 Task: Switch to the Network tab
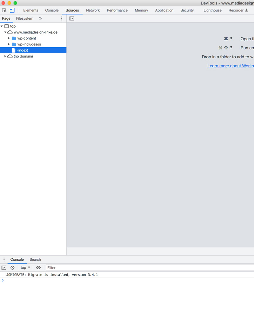tap(93, 10)
